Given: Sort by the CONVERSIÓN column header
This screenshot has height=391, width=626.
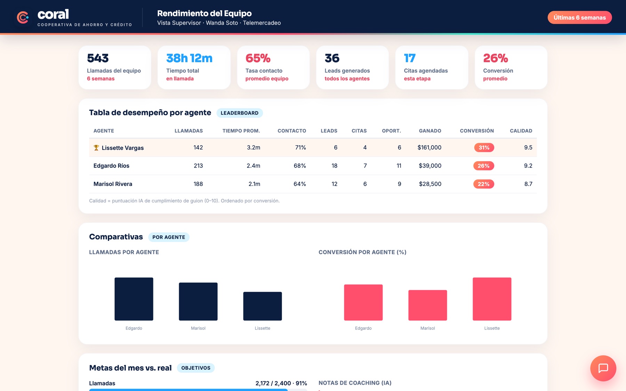Looking at the screenshot, I should click(x=477, y=131).
